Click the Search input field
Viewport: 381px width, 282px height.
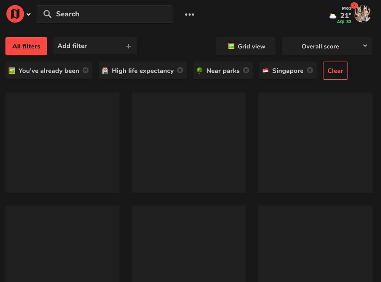point(104,14)
